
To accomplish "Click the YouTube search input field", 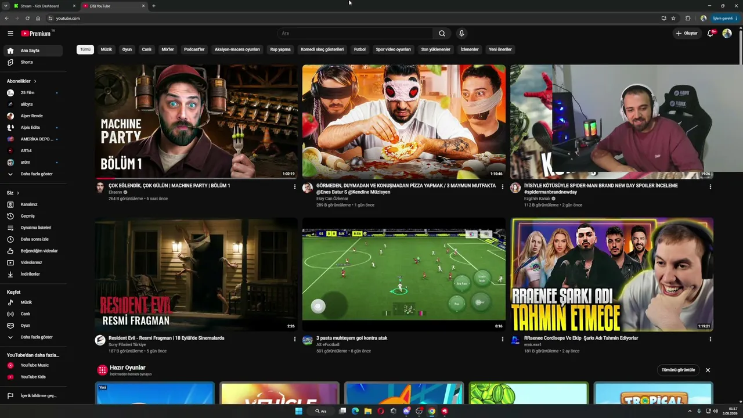I will coord(355,34).
